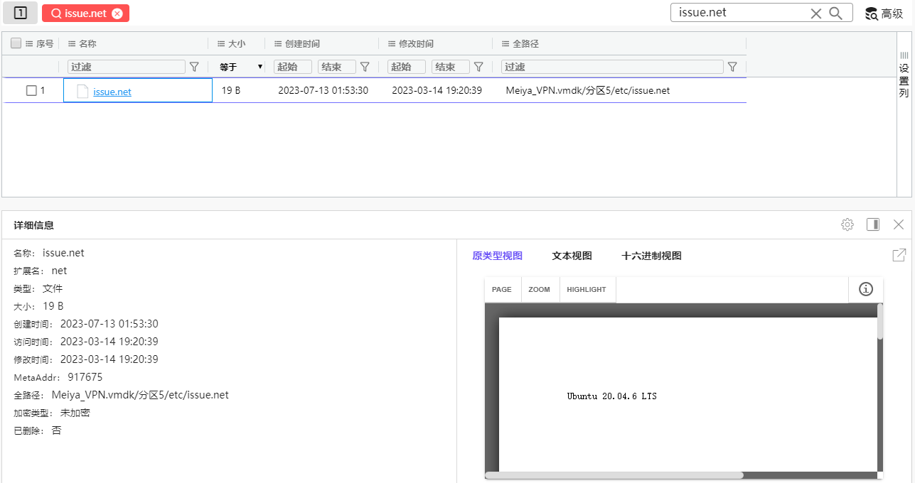Open the PAGE viewer menu

point(502,290)
